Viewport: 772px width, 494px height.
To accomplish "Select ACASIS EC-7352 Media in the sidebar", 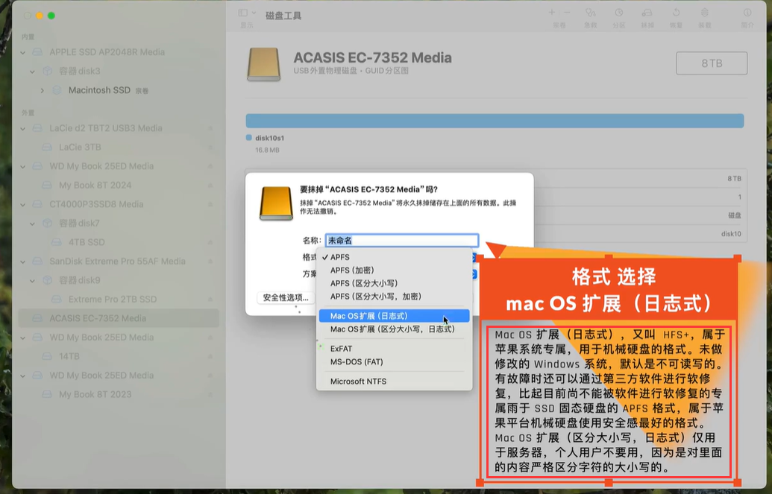I will tap(118, 318).
